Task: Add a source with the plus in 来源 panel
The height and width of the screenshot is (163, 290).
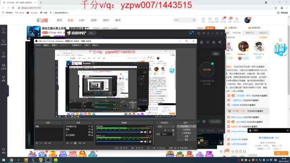Action: [67, 143]
